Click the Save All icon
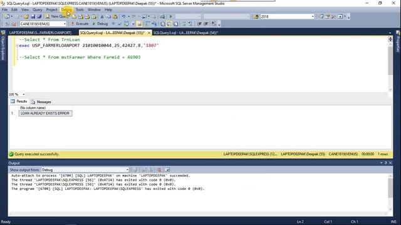This screenshot has width=401, height=225. pos(39,17)
